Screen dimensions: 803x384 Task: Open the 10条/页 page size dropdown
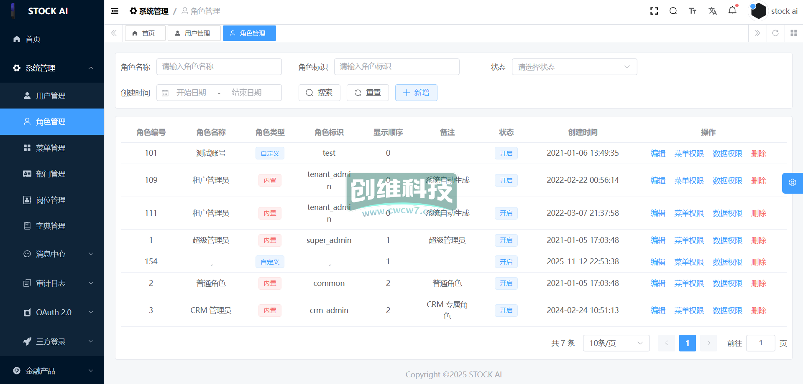(x=616, y=343)
